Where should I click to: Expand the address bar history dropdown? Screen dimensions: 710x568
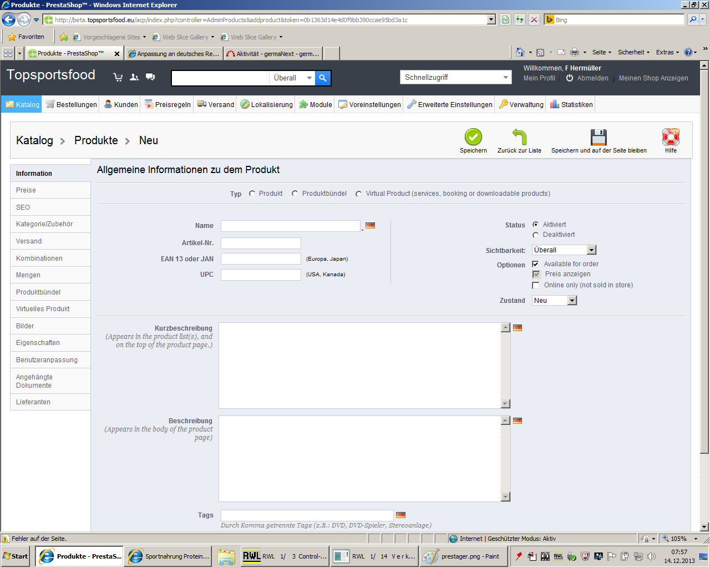491,20
